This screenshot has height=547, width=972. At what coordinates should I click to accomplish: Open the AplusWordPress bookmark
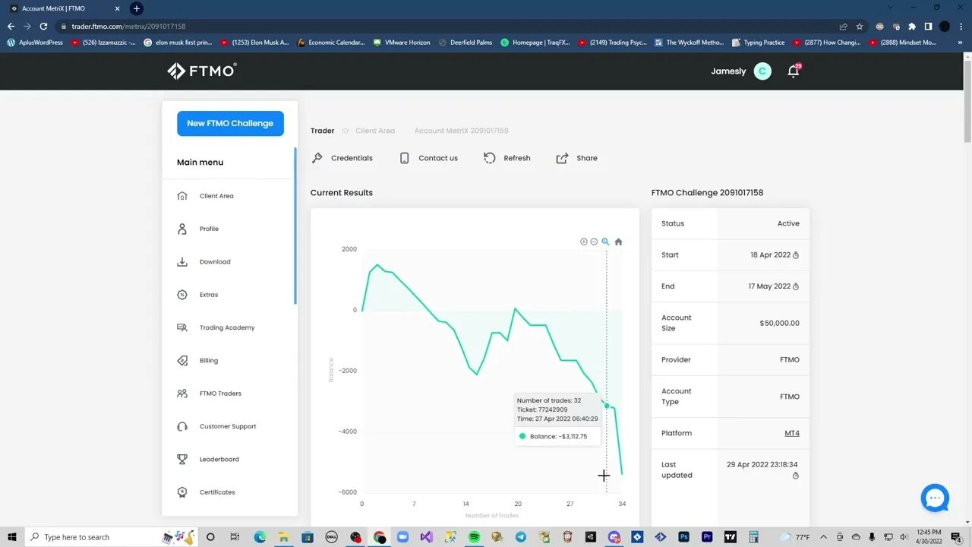pyautogui.click(x=35, y=43)
